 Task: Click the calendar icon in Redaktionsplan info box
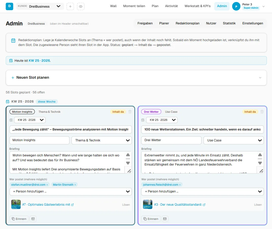[13, 41]
